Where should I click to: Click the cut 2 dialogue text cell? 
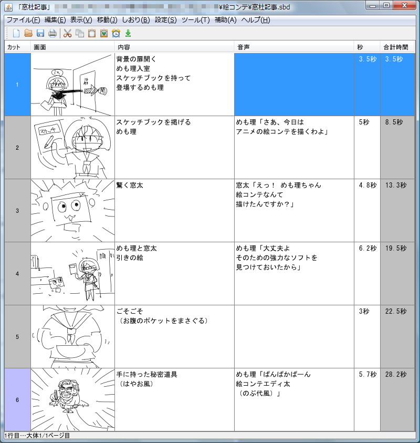pyautogui.click(x=291, y=147)
